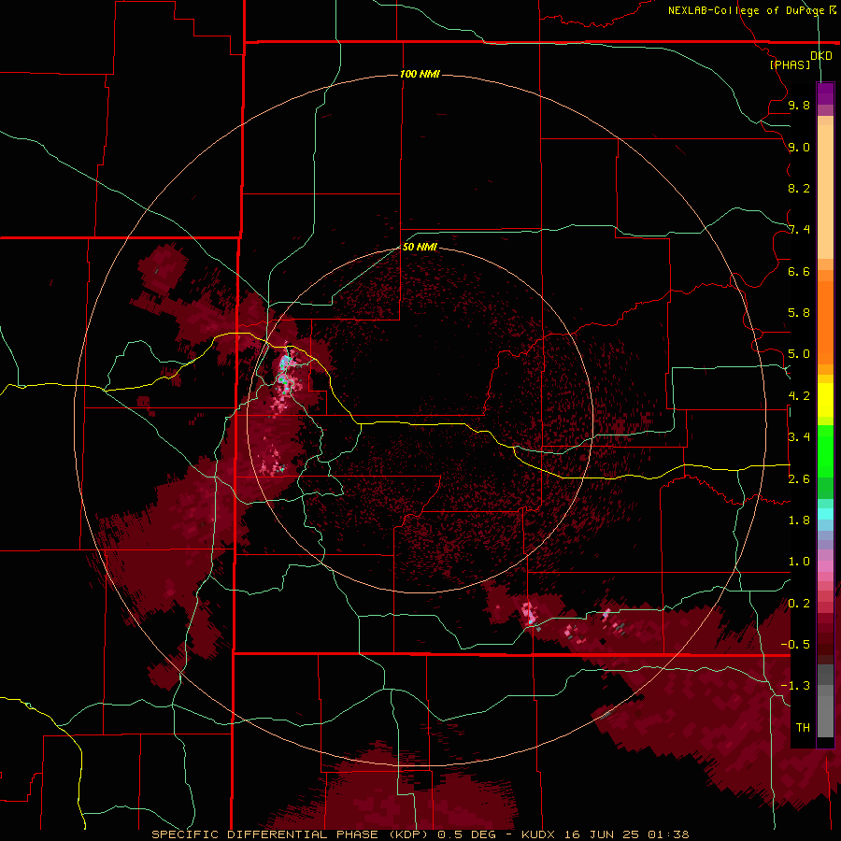The height and width of the screenshot is (841, 841).
Task: Click the -1.3 scale value
Action: [795, 686]
